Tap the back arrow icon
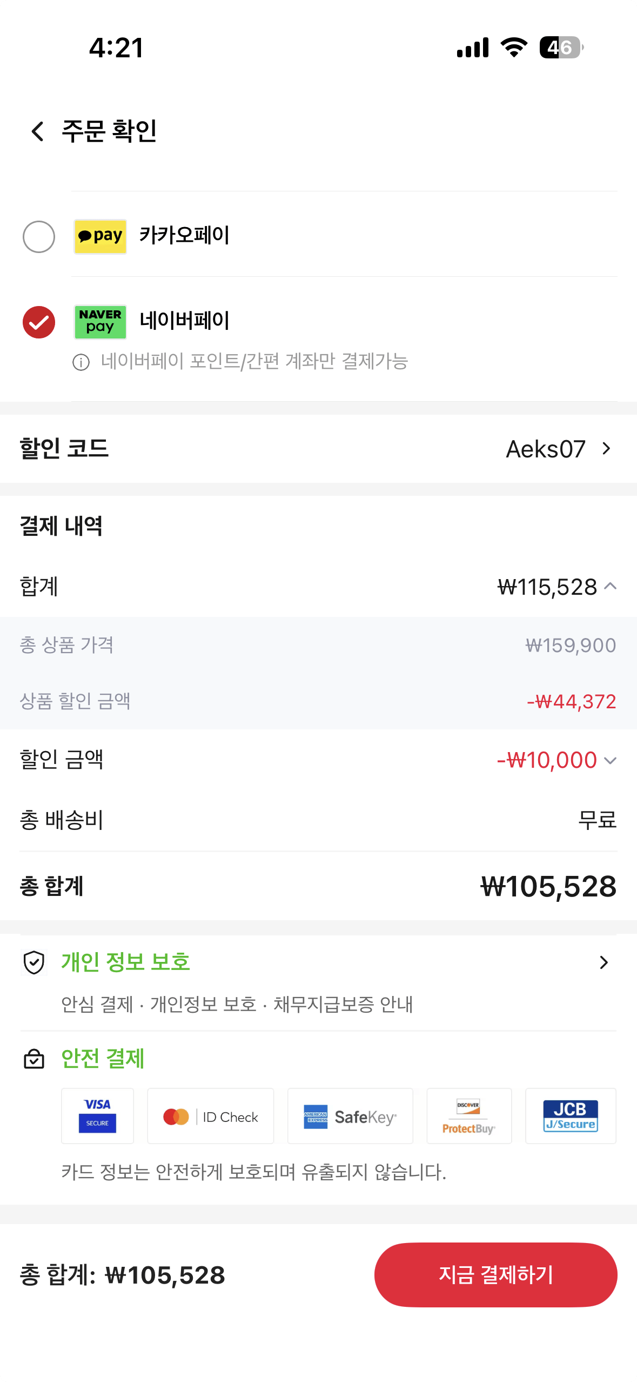637x1382 pixels. [37, 131]
